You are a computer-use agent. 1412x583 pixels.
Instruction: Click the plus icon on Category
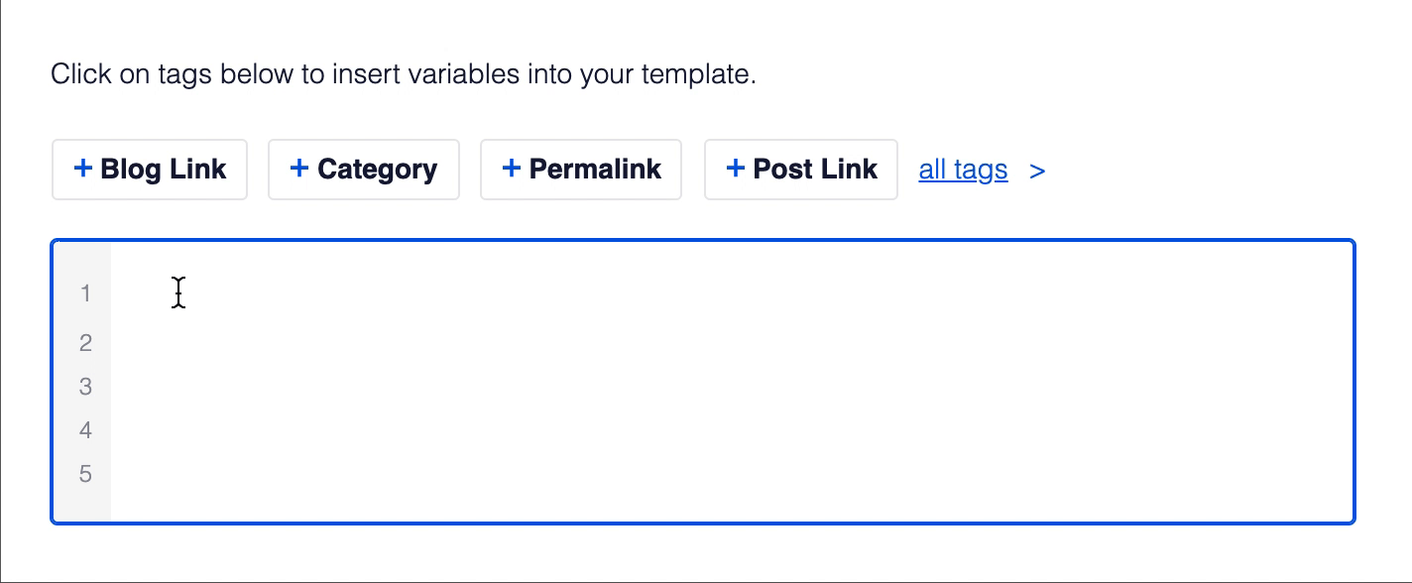pos(299,169)
